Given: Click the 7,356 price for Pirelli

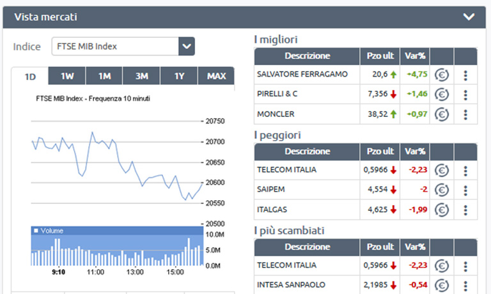Looking at the screenshot, I should [378, 93].
